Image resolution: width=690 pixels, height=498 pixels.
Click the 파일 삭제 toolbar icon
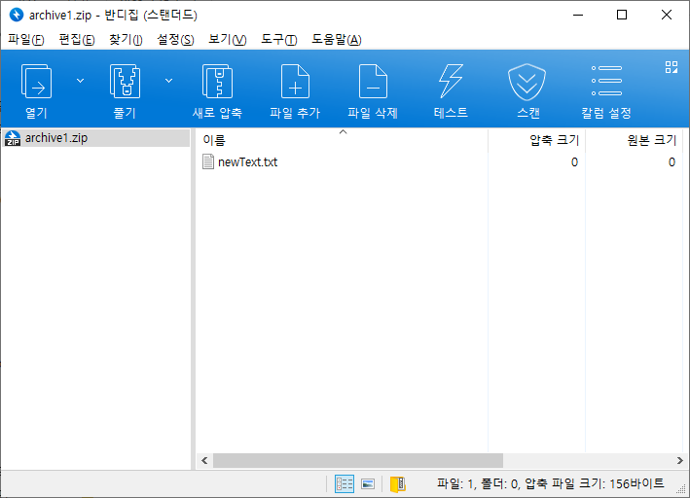tap(373, 82)
